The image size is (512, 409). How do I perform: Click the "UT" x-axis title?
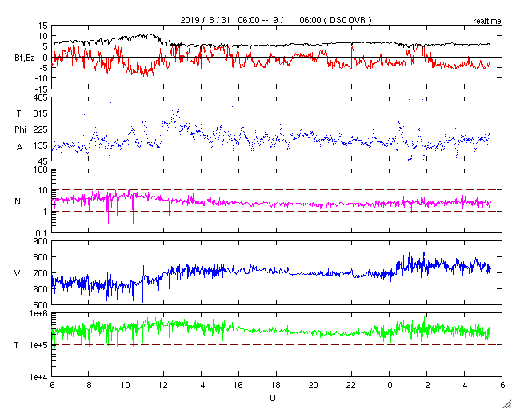pyautogui.click(x=274, y=398)
